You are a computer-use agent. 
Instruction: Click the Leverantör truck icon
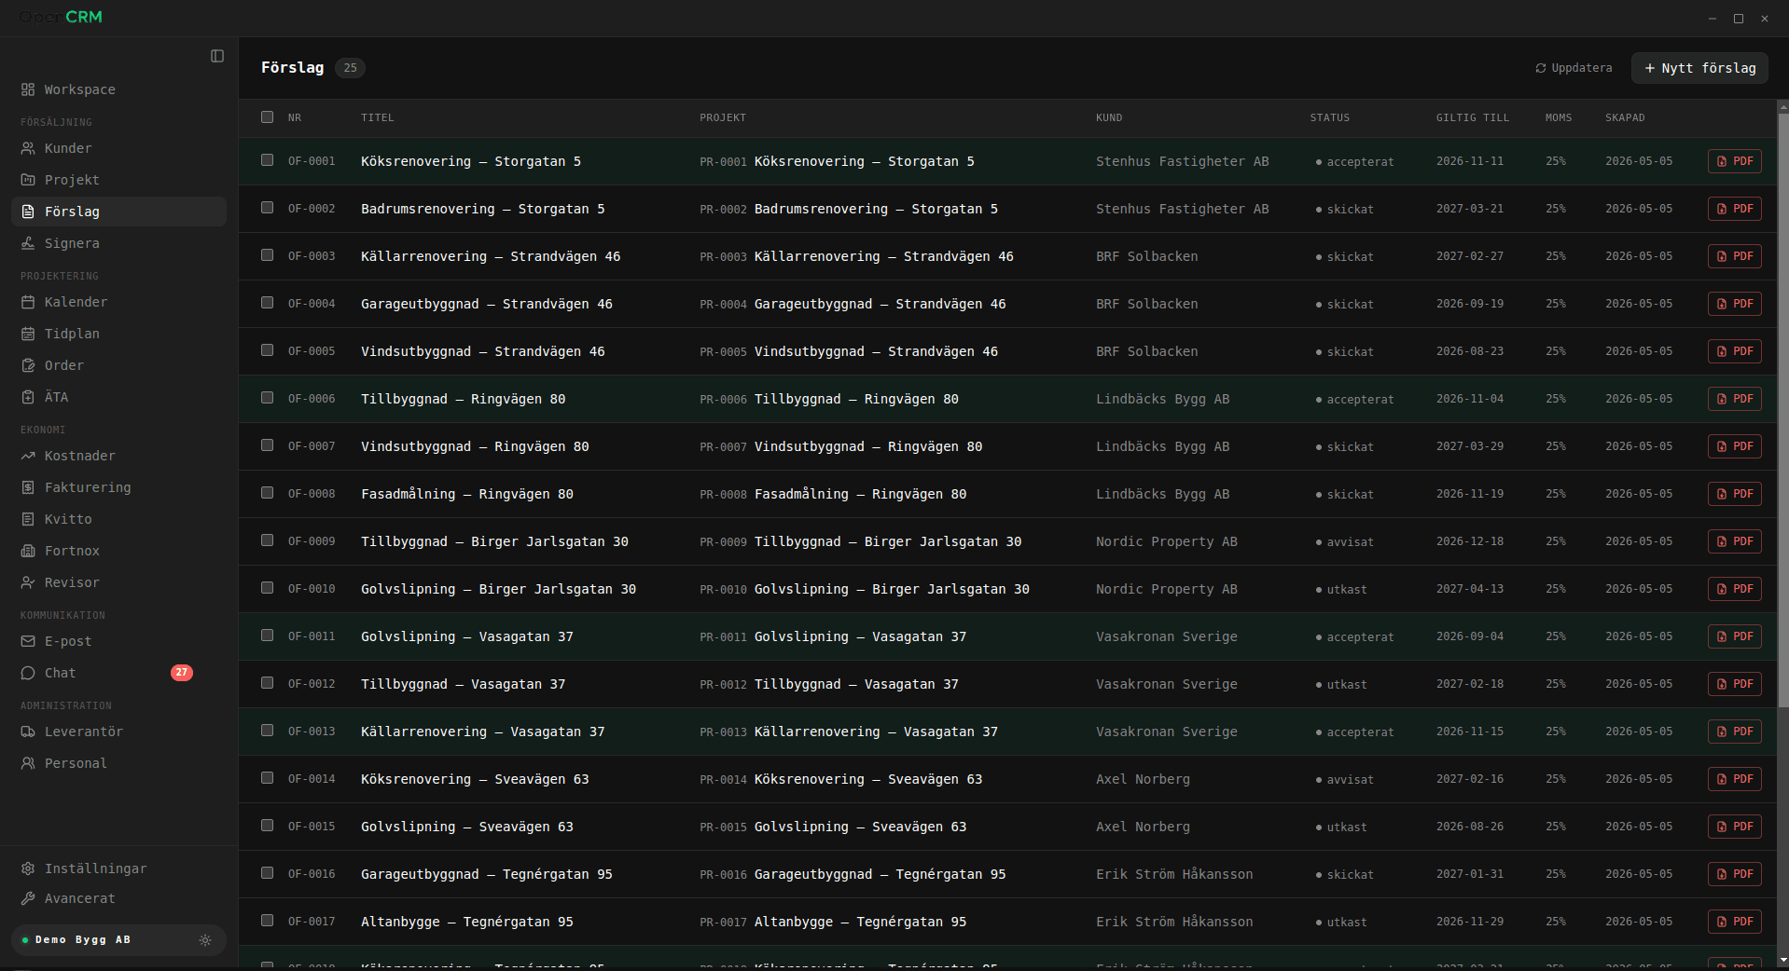point(28,732)
